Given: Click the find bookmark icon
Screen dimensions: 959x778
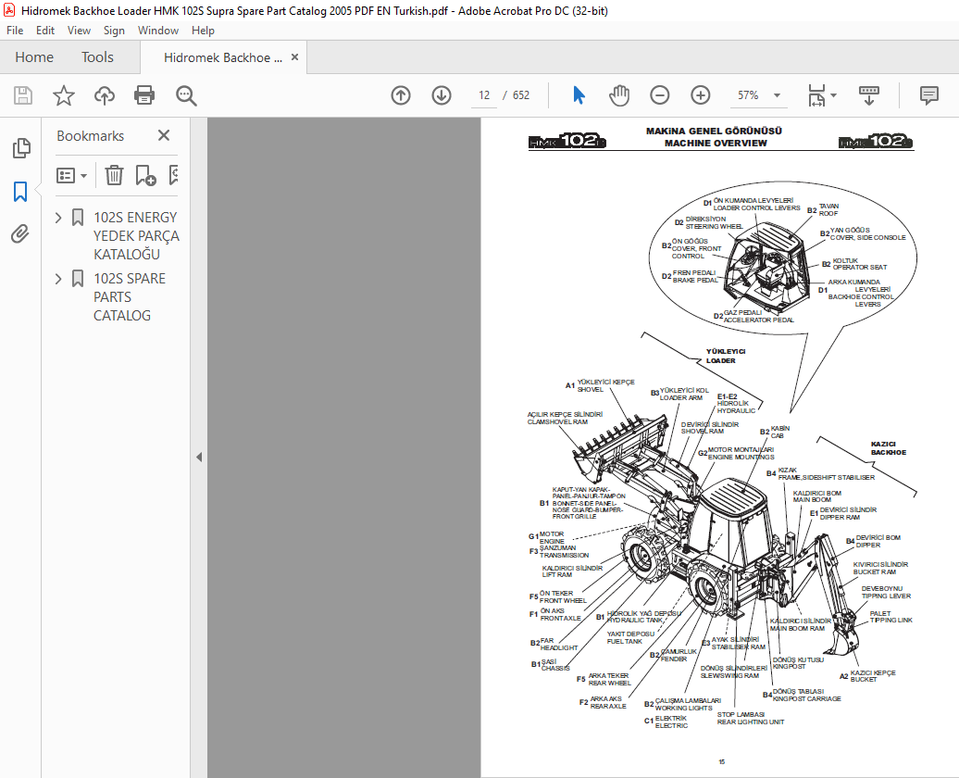Looking at the screenshot, I should [x=173, y=176].
